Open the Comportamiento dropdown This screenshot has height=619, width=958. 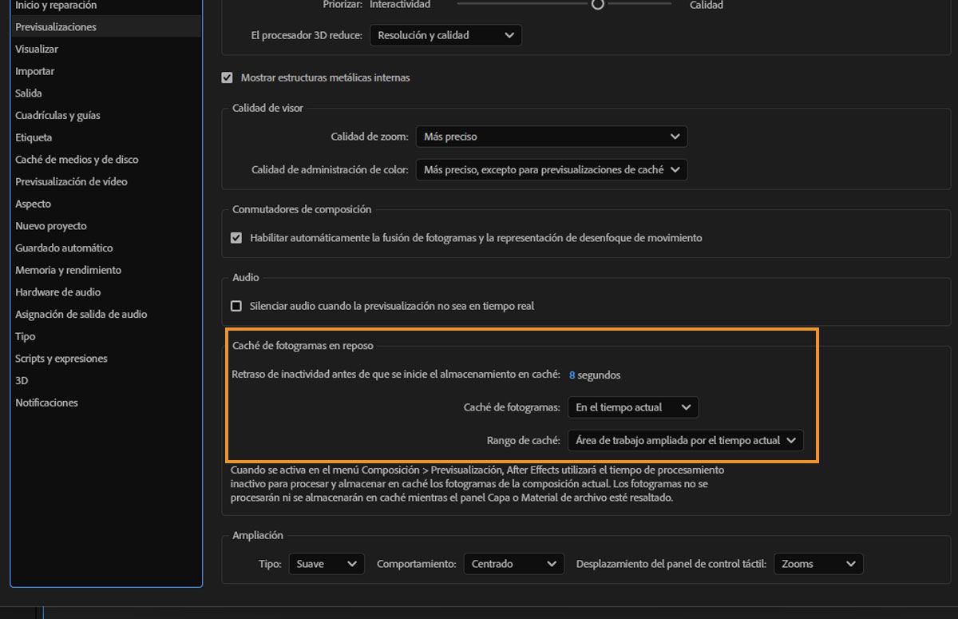[x=513, y=564]
